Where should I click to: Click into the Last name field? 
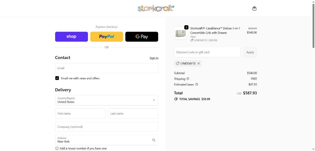tap(133, 114)
